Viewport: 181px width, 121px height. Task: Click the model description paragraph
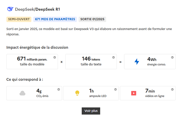pos(89,32)
